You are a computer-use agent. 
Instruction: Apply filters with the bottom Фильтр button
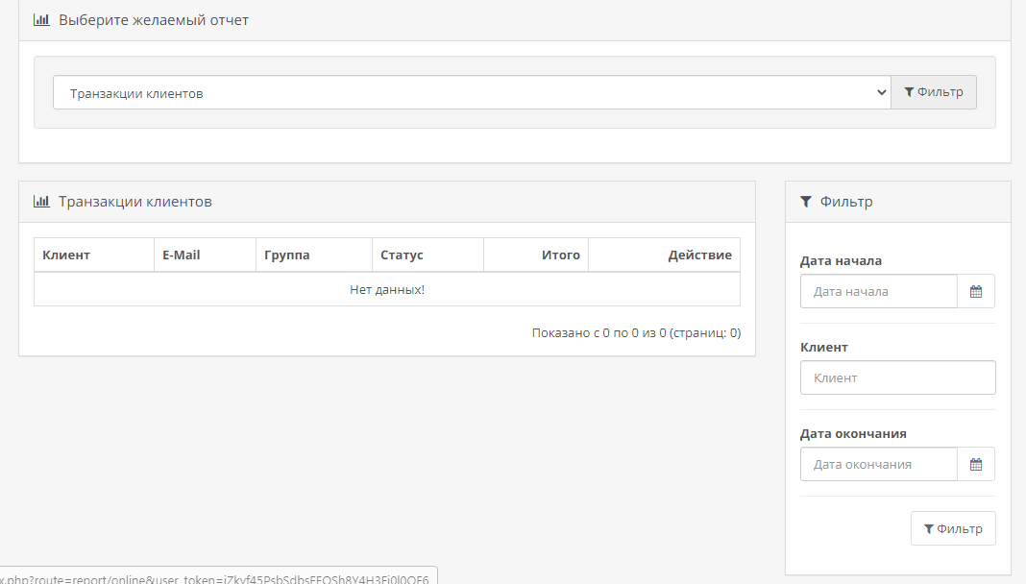click(x=952, y=528)
